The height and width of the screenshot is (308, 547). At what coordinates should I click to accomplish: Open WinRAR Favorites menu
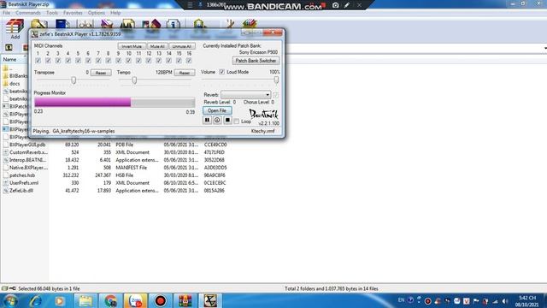coord(73,13)
